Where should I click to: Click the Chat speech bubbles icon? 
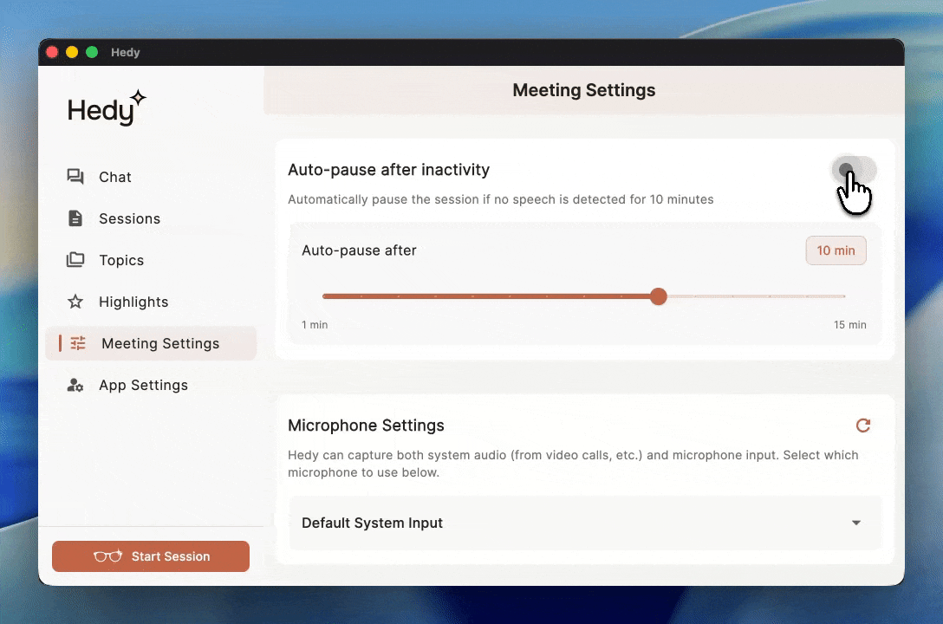point(75,177)
